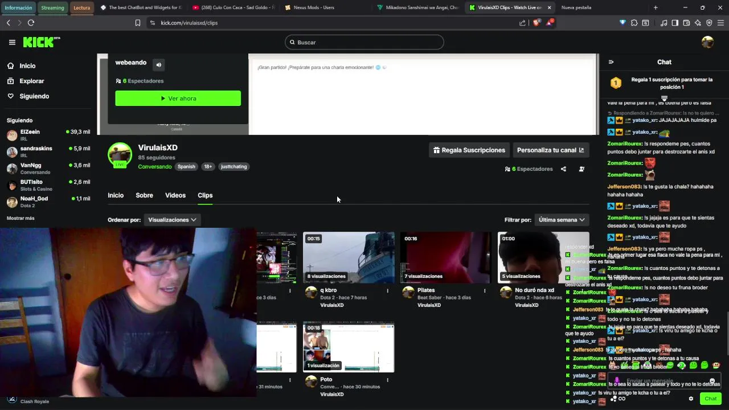Click the Spanish tag
Viewport: 729px width, 410px height.
click(x=186, y=167)
